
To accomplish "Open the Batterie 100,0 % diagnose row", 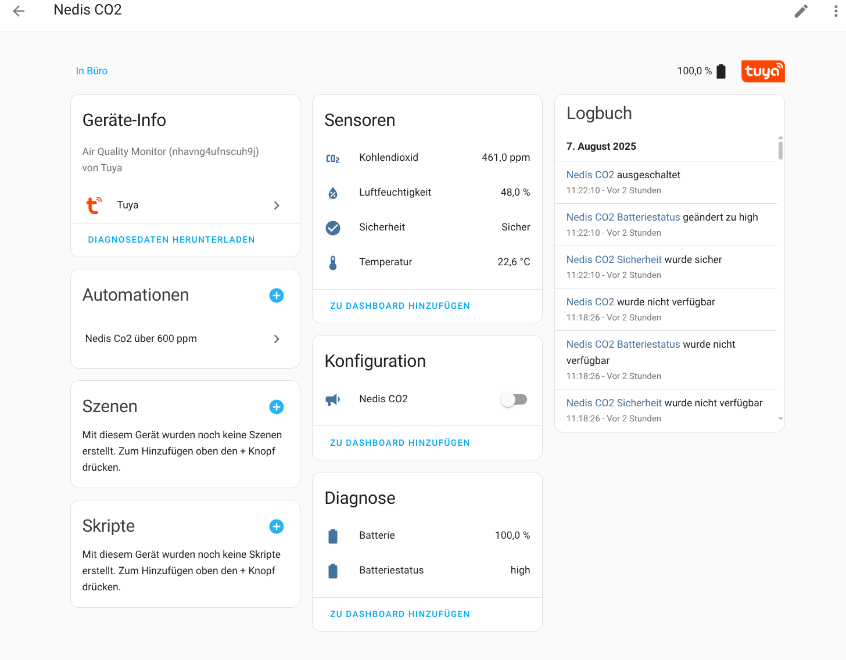I will click(428, 536).
